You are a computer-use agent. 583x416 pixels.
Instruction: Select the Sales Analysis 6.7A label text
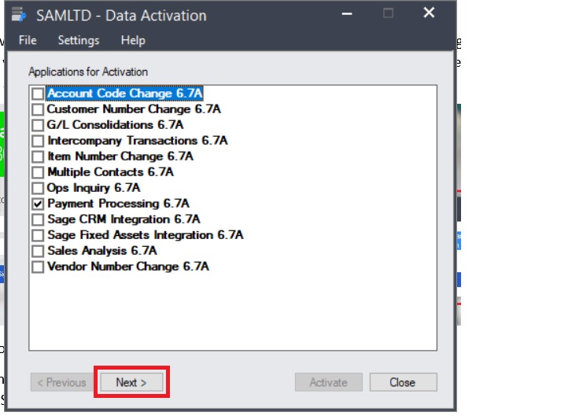pos(101,251)
